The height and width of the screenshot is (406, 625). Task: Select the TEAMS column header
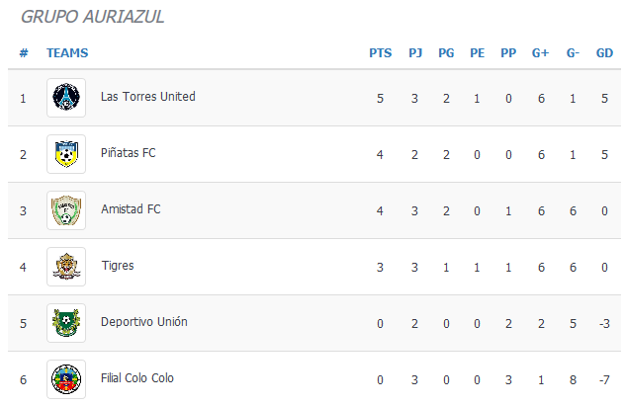tap(67, 53)
